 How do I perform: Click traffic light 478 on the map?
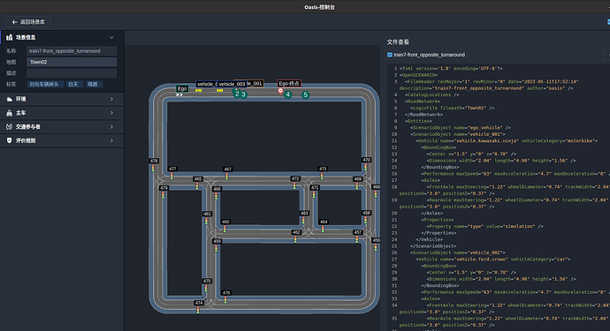(153, 161)
